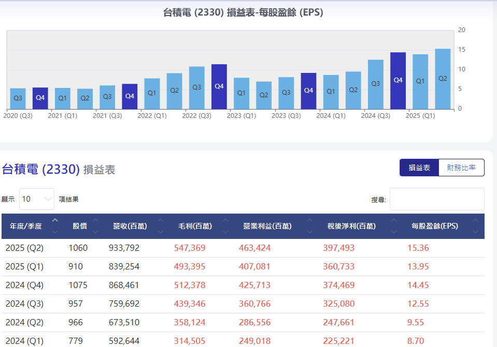This screenshot has width=497, height=347.
Task: Switch to the 財務比率 tab
Action: [461, 168]
